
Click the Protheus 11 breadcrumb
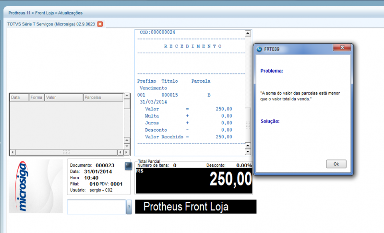[19, 13]
